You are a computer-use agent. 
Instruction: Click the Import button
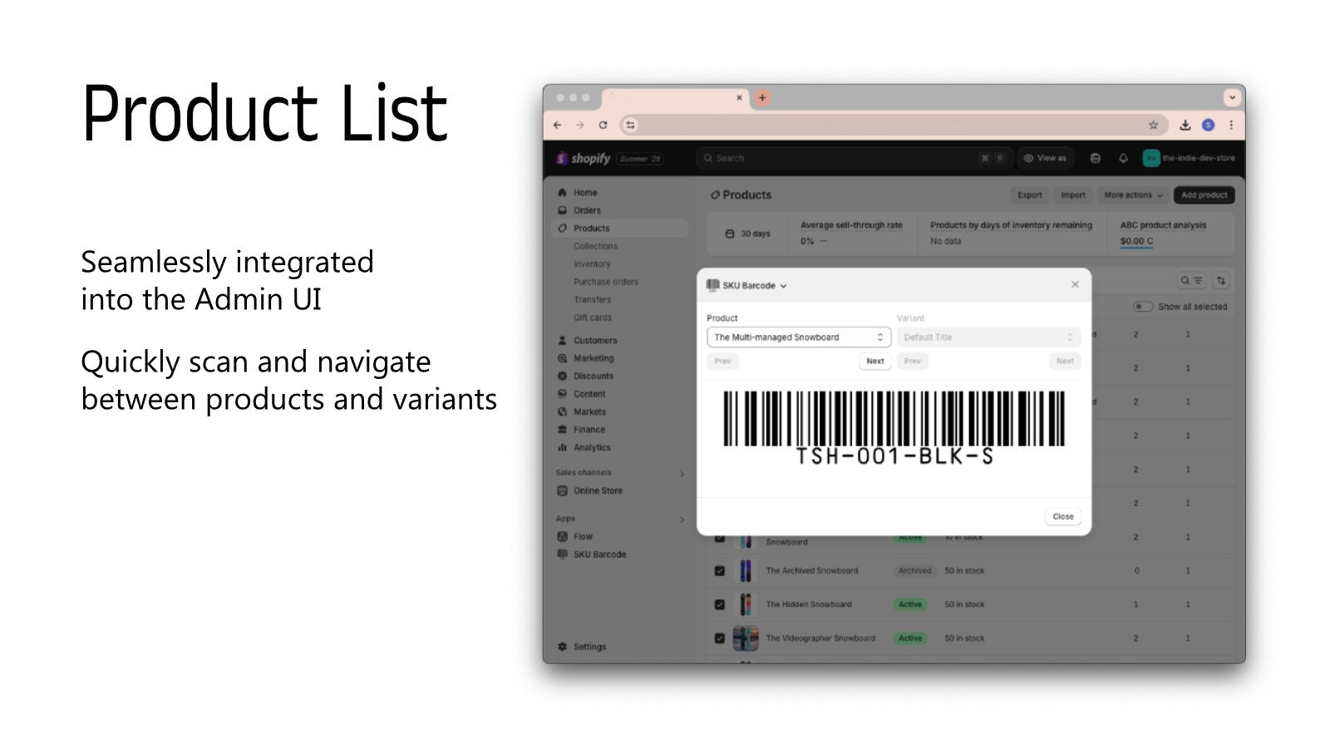[x=1072, y=195]
